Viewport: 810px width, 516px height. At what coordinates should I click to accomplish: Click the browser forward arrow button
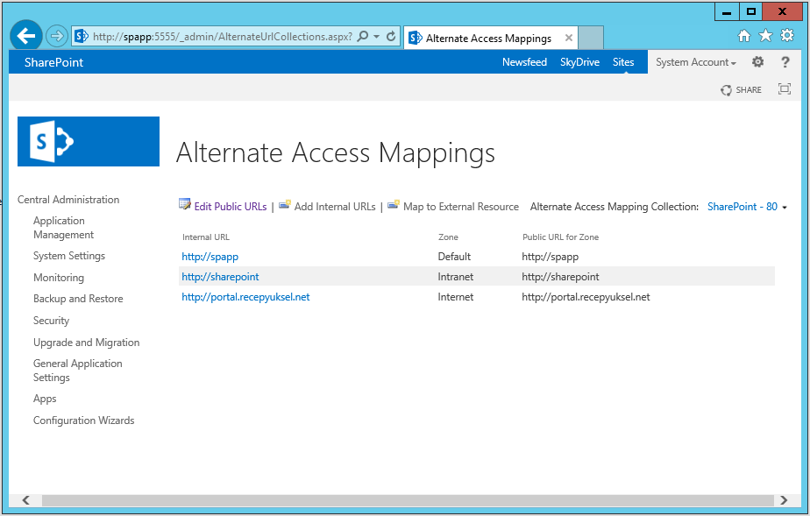pos(56,36)
